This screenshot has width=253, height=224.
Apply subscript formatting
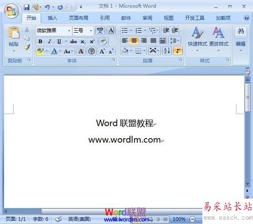click(83, 42)
